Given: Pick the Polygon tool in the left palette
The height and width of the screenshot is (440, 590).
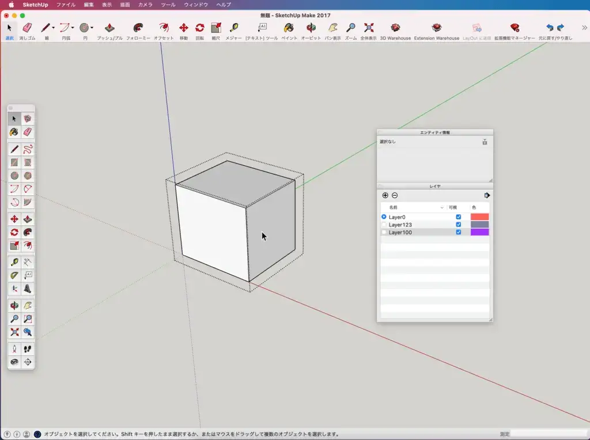Looking at the screenshot, I should click(28, 176).
